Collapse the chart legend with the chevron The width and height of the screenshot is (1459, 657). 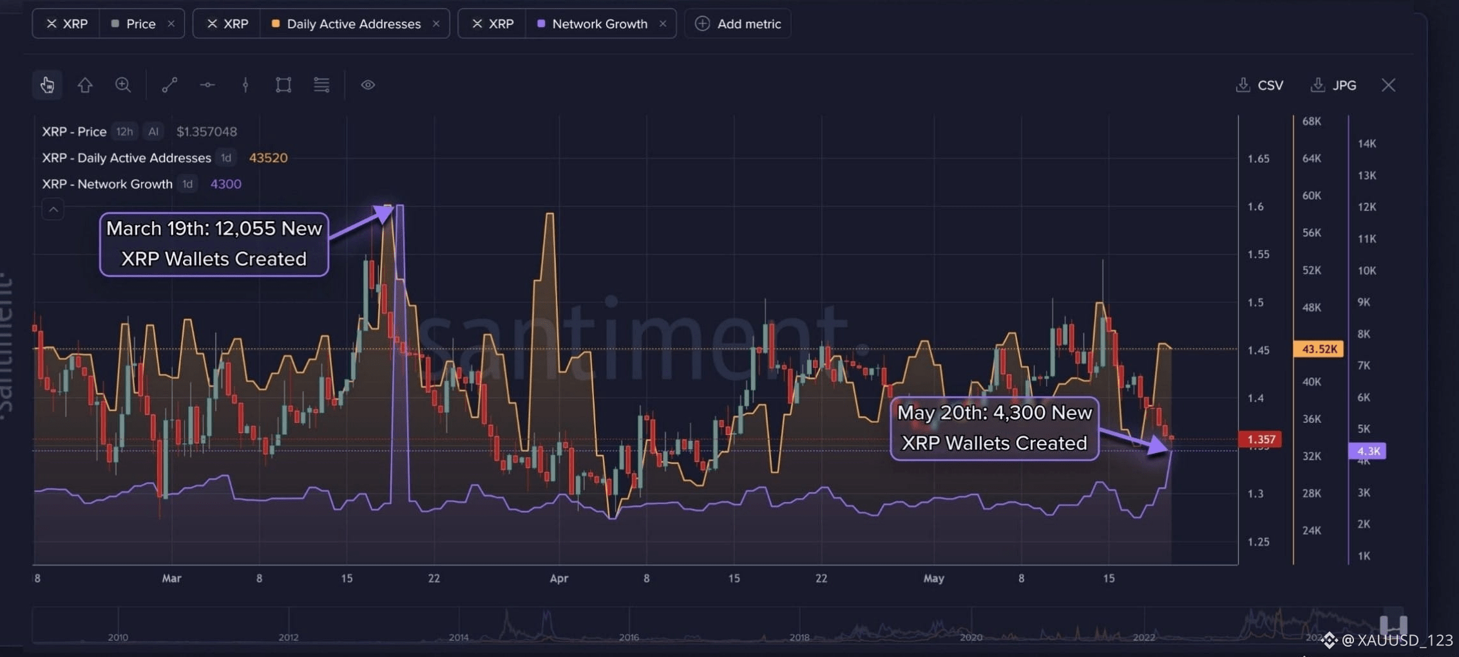click(53, 210)
